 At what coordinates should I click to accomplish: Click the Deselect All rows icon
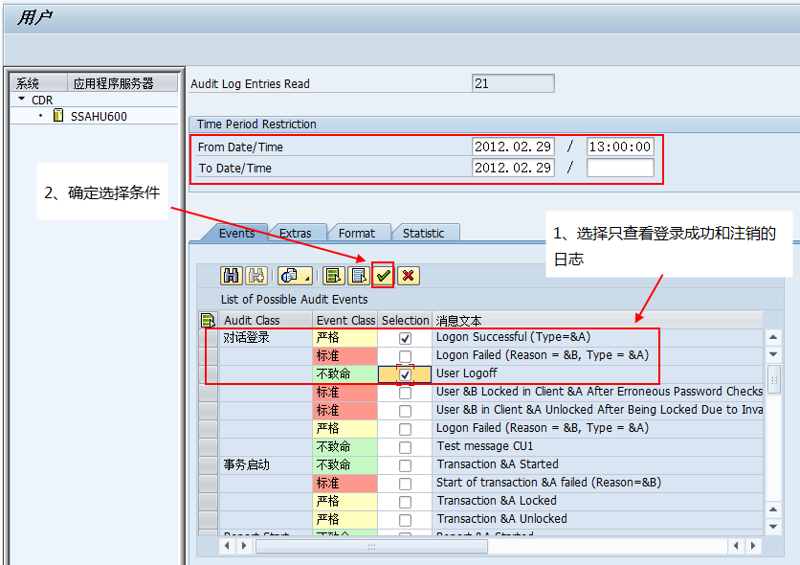(x=358, y=276)
